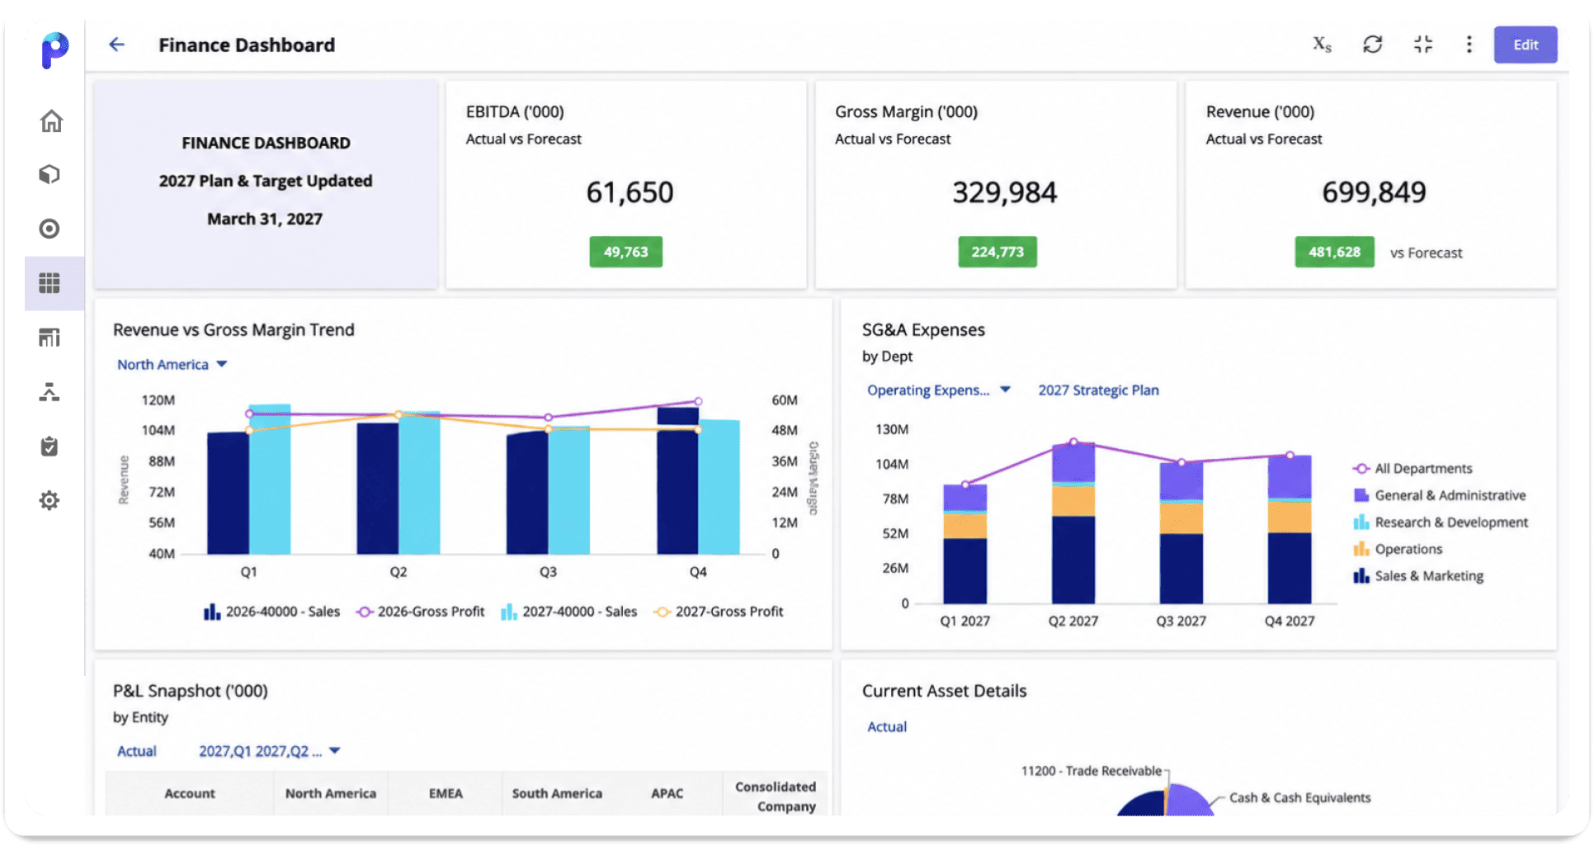Click the South America column header
This screenshot has height=846, width=1594.
(557, 794)
